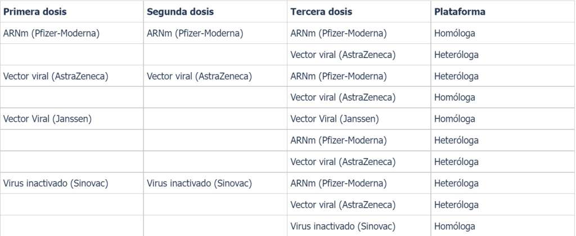Click the 'Segunda dosis' column header
Viewport: 576px width, 236px height.
[181, 12]
